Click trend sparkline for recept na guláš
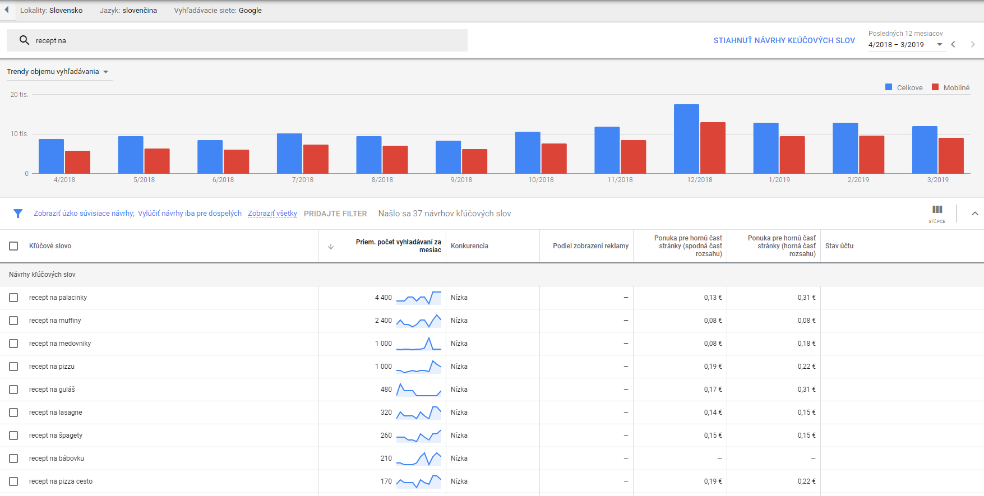The height and width of the screenshot is (496, 984). click(419, 390)
